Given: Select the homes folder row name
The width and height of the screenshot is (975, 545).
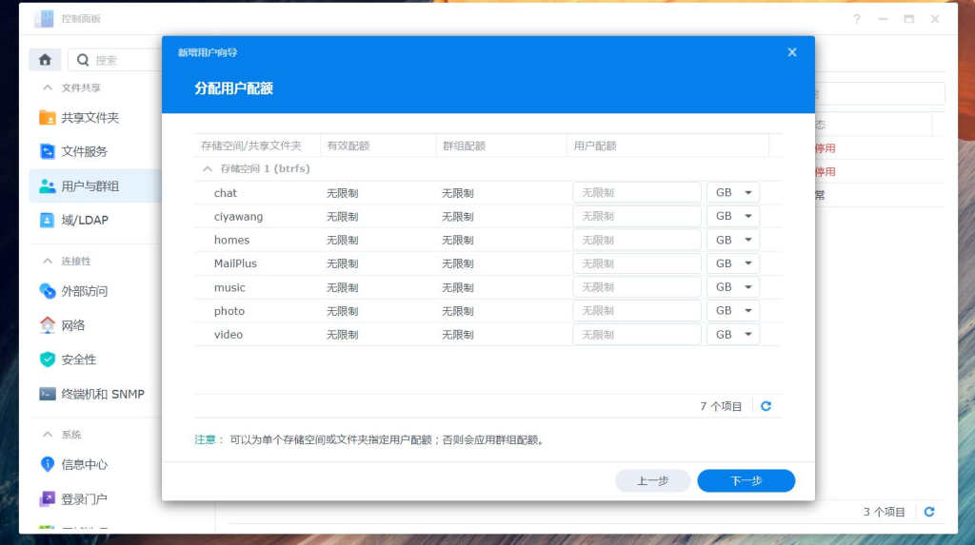Looking at the screenshot, I should (x=231, y=240).
